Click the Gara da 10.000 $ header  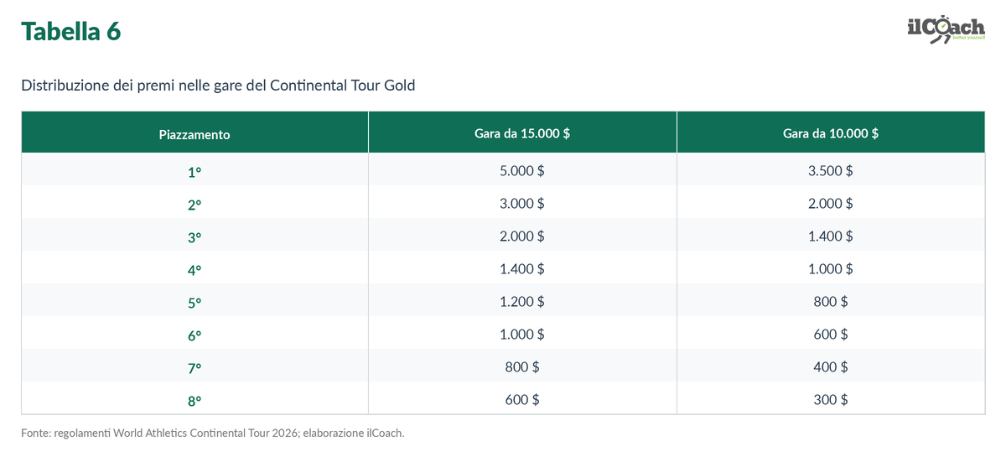831,133
